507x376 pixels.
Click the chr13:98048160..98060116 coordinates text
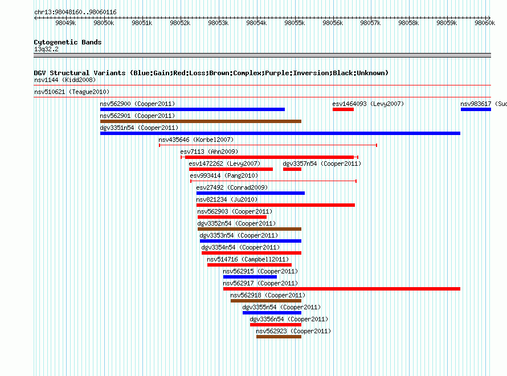pos(75,12)
